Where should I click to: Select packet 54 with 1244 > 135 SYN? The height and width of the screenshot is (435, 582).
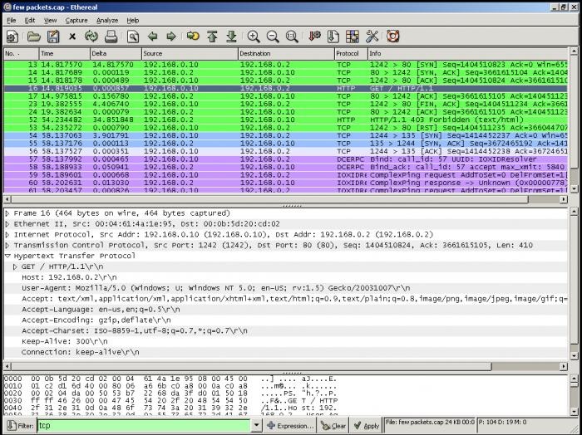[285, 135]
